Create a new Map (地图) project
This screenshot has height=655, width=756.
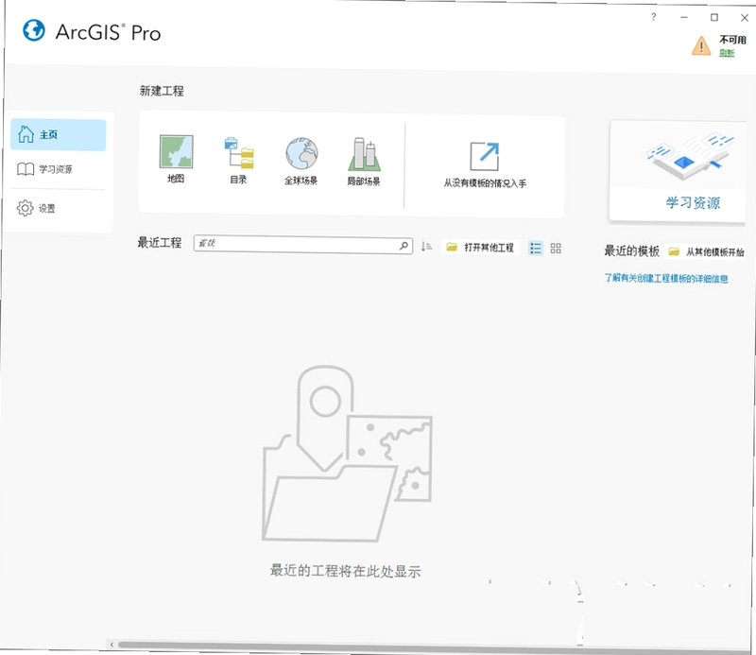point(176,158)
